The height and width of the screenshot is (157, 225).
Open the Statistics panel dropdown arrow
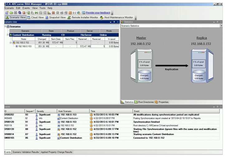point(214,22)
